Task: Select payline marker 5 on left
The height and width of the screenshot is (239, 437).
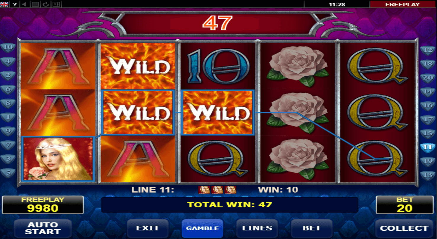Action: 8,173
